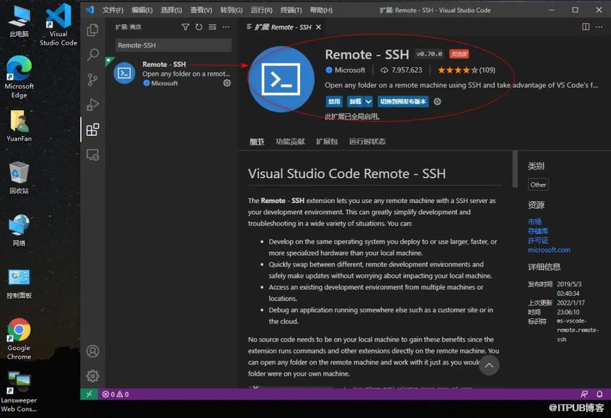Click the Remote-SSH extension search box
611x418 pixels.
coord(173,45)
